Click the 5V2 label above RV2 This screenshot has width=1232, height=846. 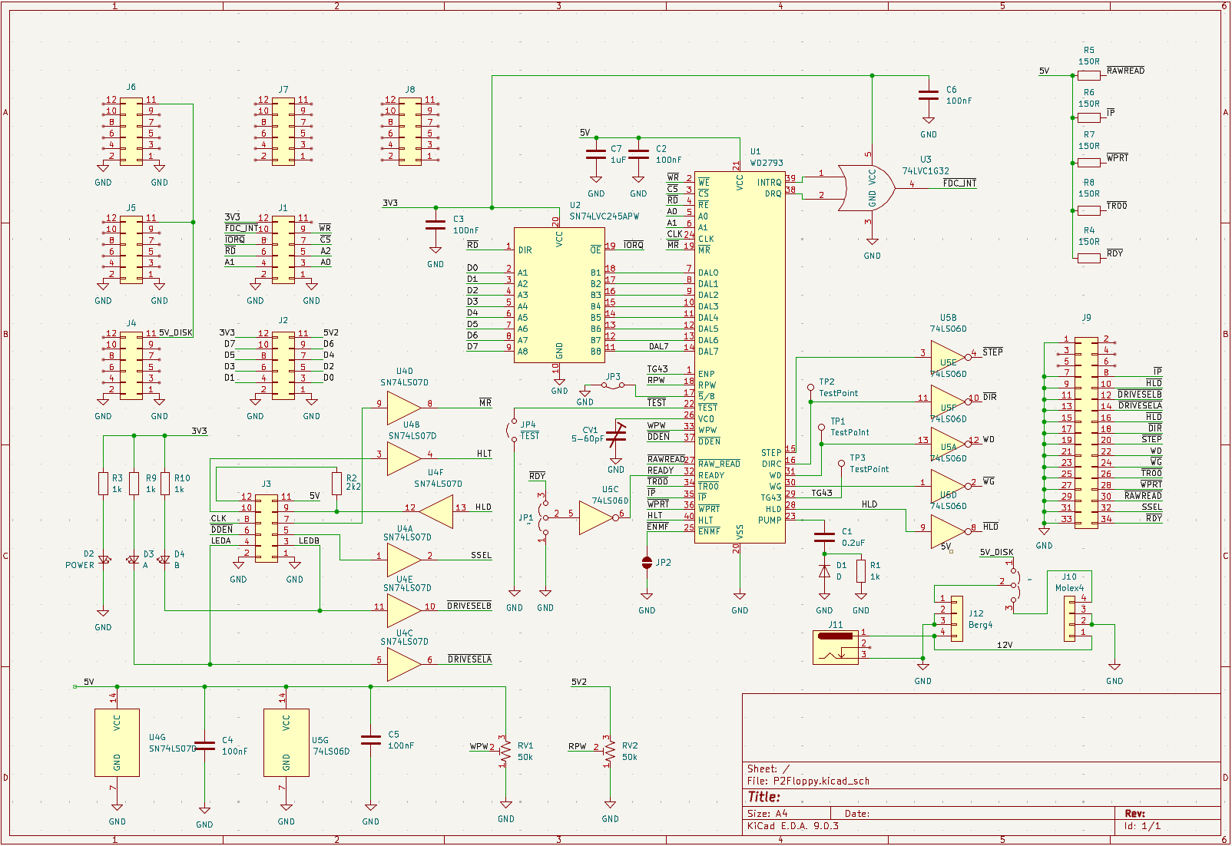click(x=579, y=682)
